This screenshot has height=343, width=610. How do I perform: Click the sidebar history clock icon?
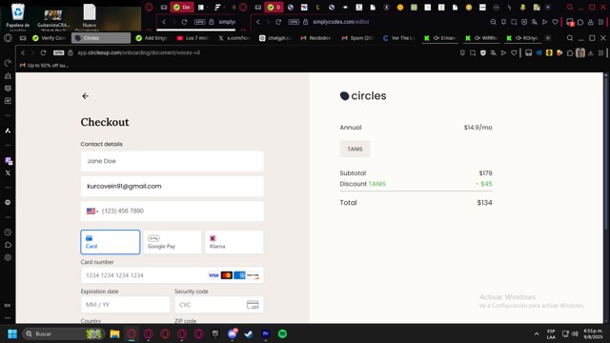click(8, 232)
